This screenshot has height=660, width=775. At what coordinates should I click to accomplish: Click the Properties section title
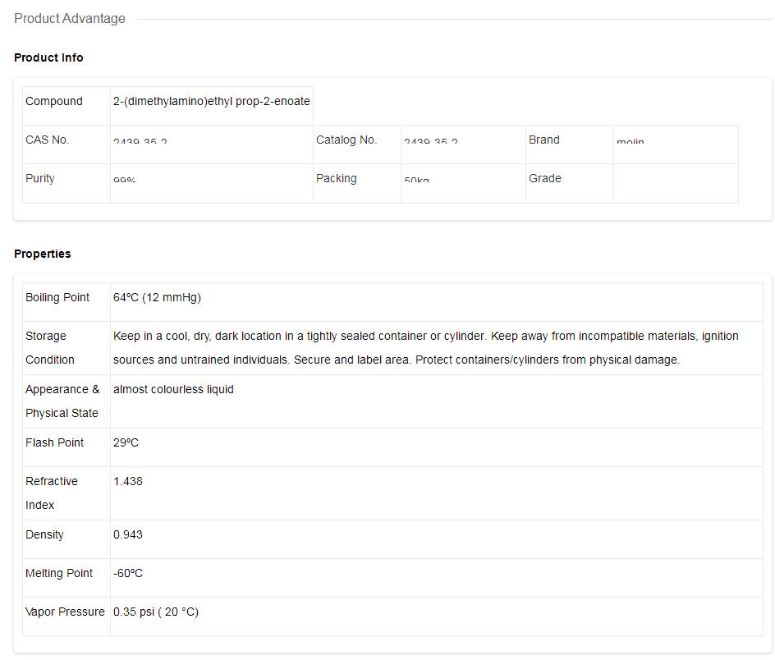43,254
